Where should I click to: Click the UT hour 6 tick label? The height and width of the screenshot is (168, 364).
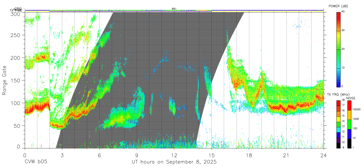pos(99,155)
